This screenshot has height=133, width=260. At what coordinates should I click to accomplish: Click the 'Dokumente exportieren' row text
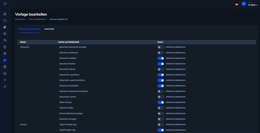[x=69, y=75]
